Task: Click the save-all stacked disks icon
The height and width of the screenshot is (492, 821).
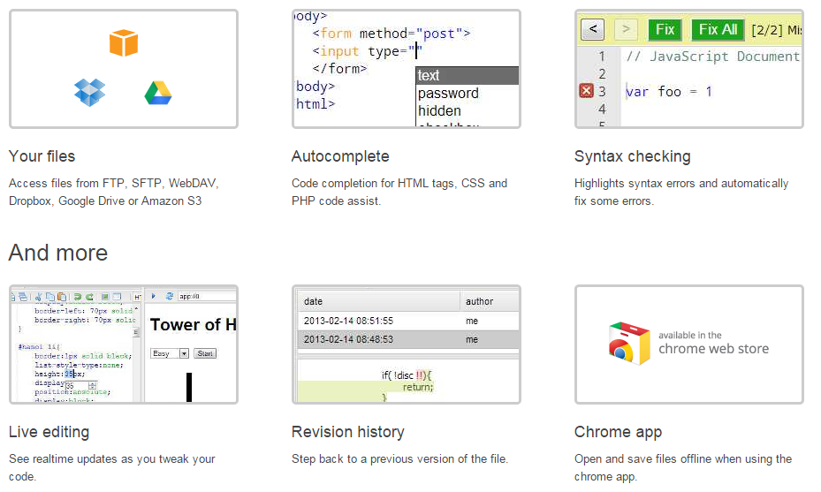Action: (23, 297)
